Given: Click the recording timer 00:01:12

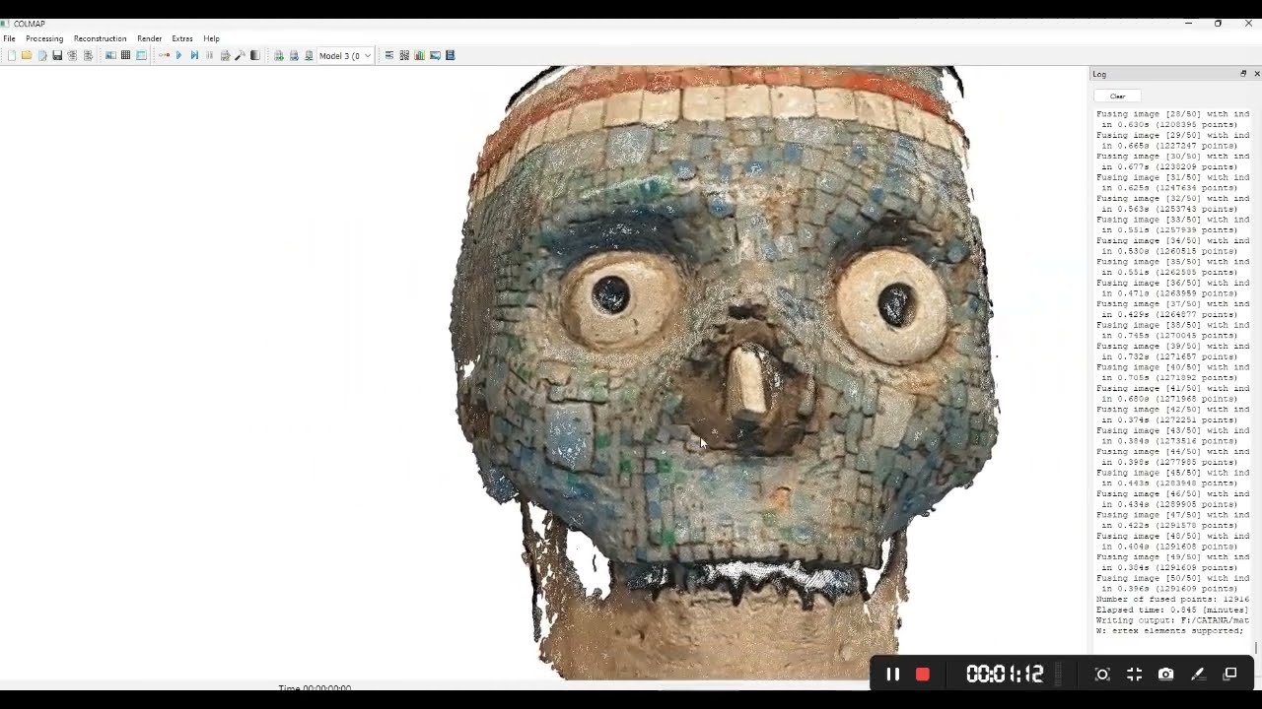Looking at the screenshot, I should [1005, 675].
